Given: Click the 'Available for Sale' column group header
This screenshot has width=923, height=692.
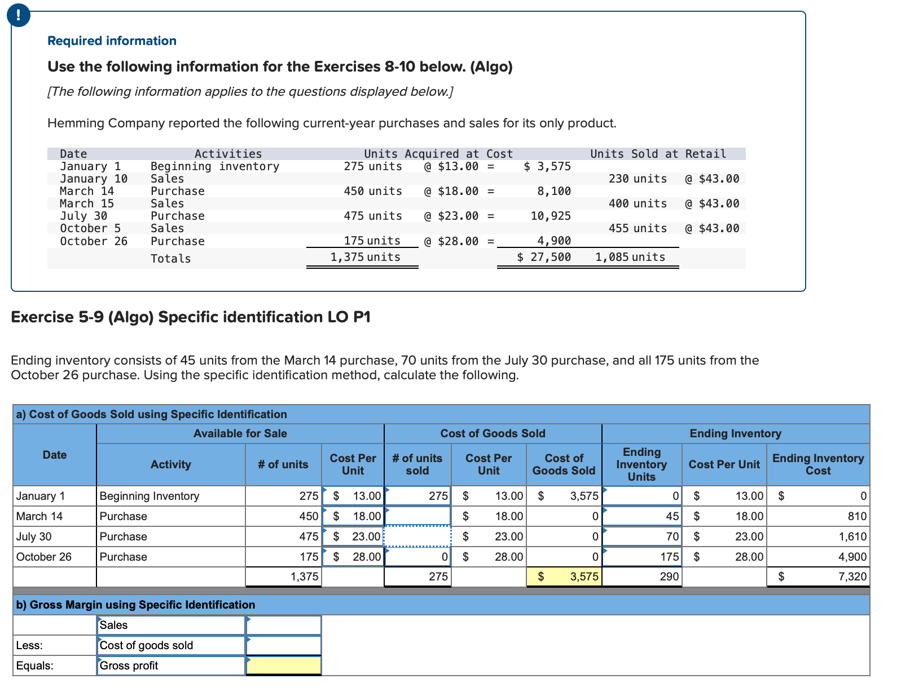Looking at the screenshot, I should [x=240, y=433].
